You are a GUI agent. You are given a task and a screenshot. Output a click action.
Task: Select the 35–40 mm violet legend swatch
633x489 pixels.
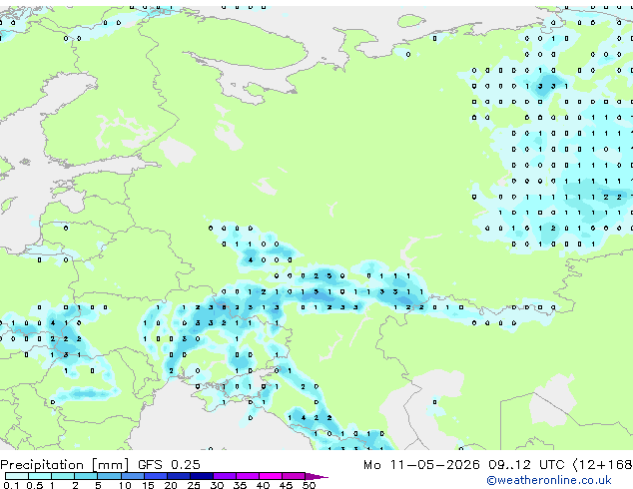(247, 476)
